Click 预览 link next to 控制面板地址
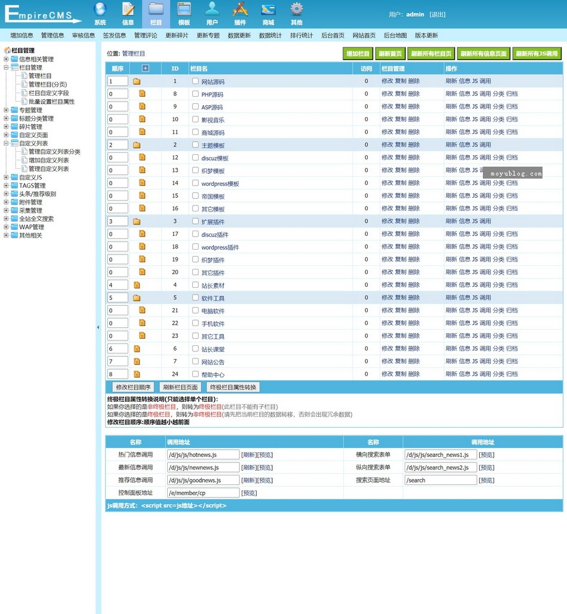Screen dimensions: 567x614 (x=249, y=493)
